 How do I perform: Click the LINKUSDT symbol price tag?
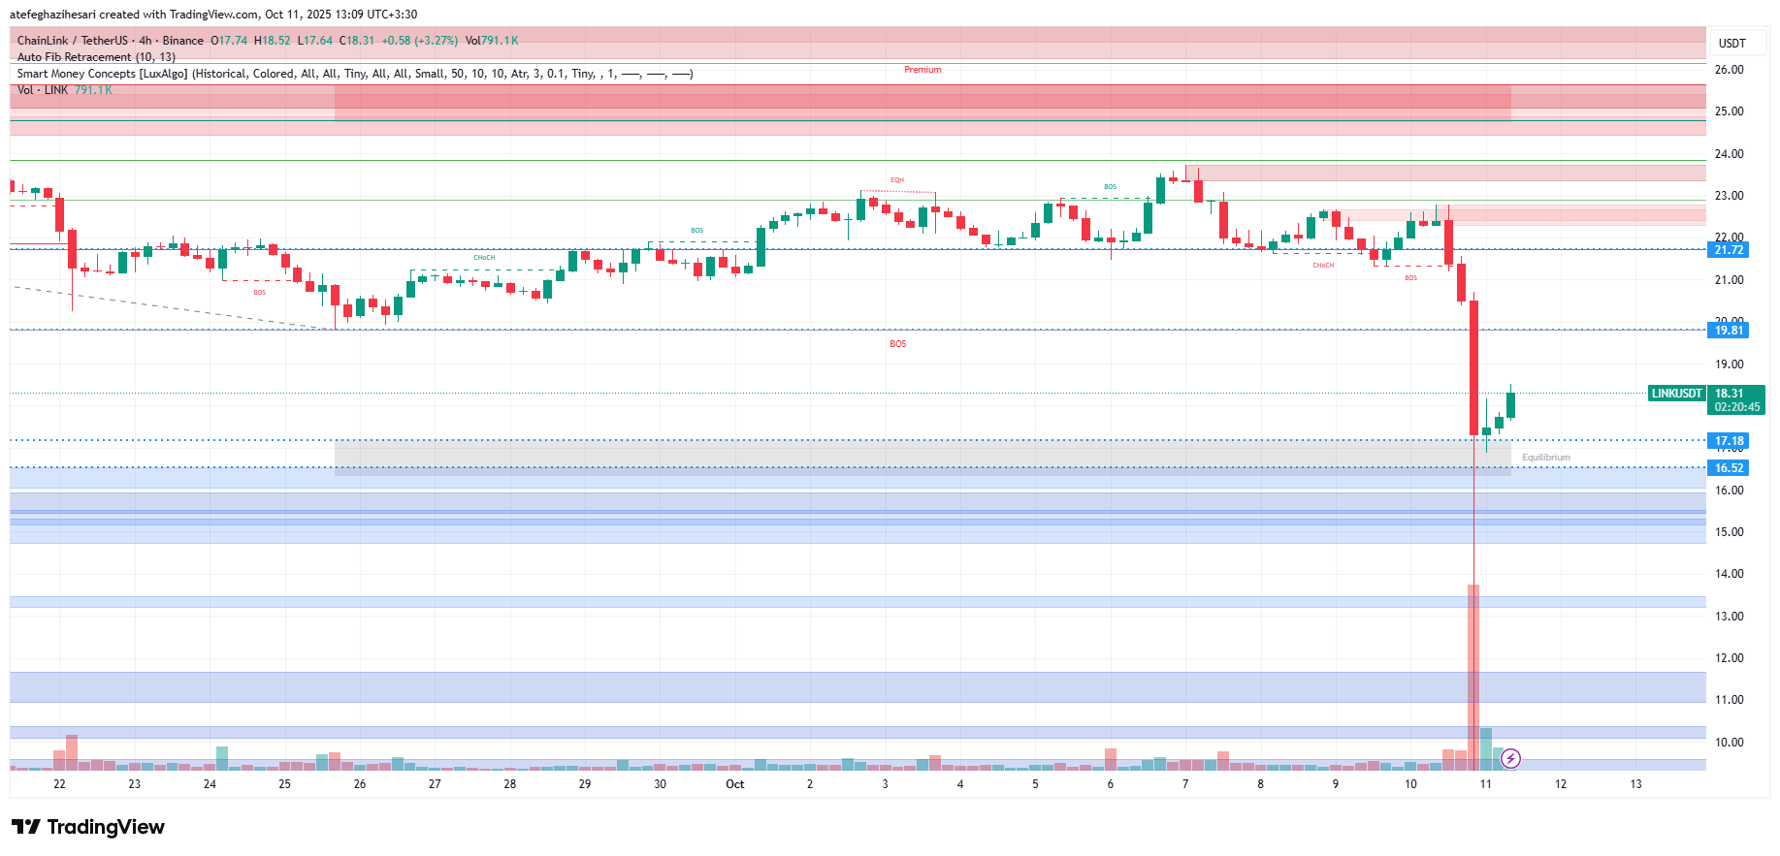point(1677,394)
